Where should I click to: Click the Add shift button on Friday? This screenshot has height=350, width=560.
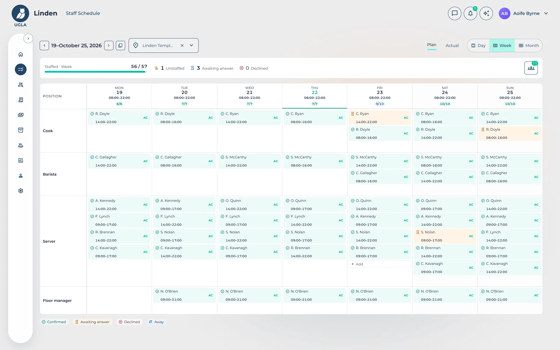379,264
